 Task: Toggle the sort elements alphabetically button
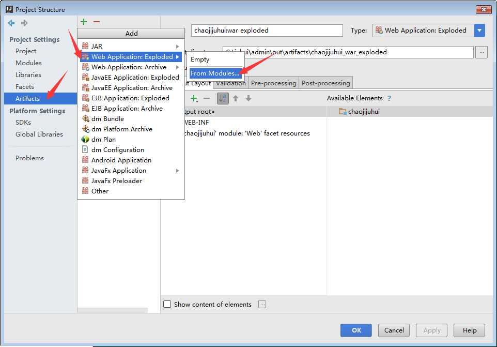click(x=223, y=98)
